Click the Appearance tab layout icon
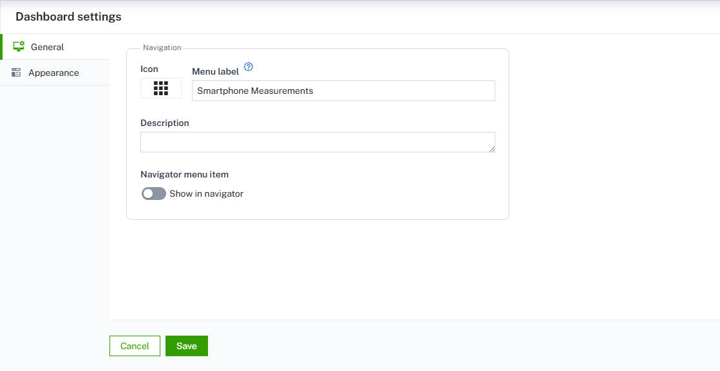Image resolution: width=720 pixels, height=371 pixels. (x=16, y=73)
